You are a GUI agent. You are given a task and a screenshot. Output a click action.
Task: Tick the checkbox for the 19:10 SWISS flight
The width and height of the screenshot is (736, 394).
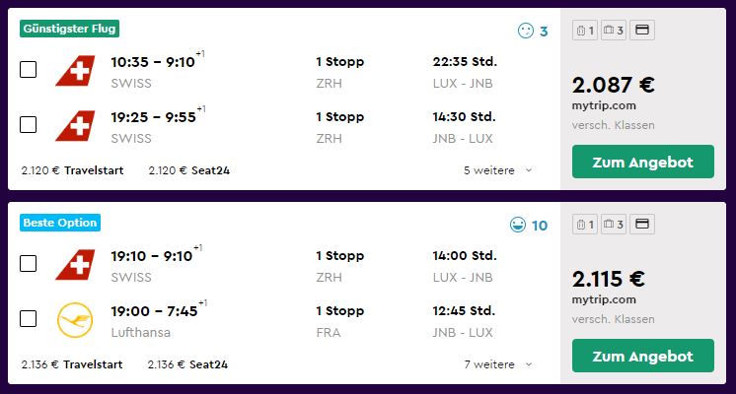29,264
